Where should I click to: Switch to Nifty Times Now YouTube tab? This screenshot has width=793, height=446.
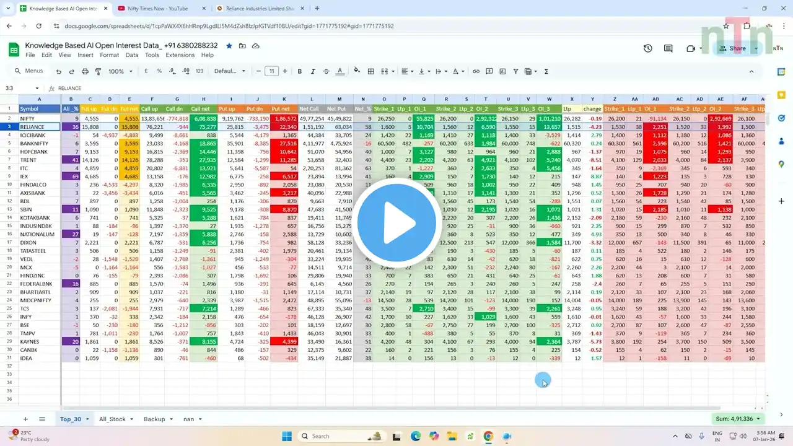tap(160, 9)
